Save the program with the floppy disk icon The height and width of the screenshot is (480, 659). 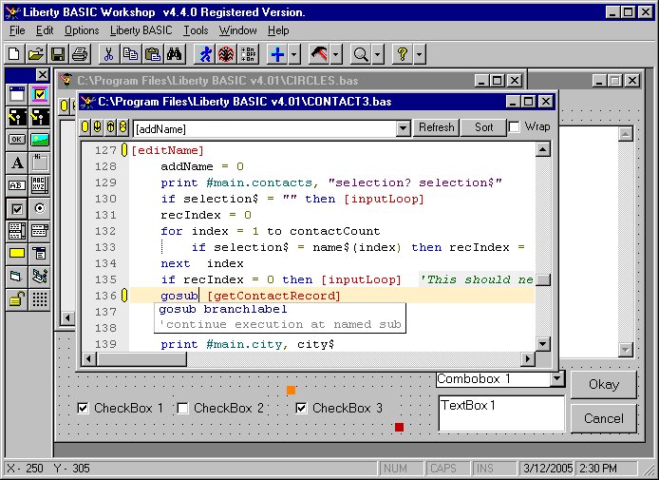58,54
